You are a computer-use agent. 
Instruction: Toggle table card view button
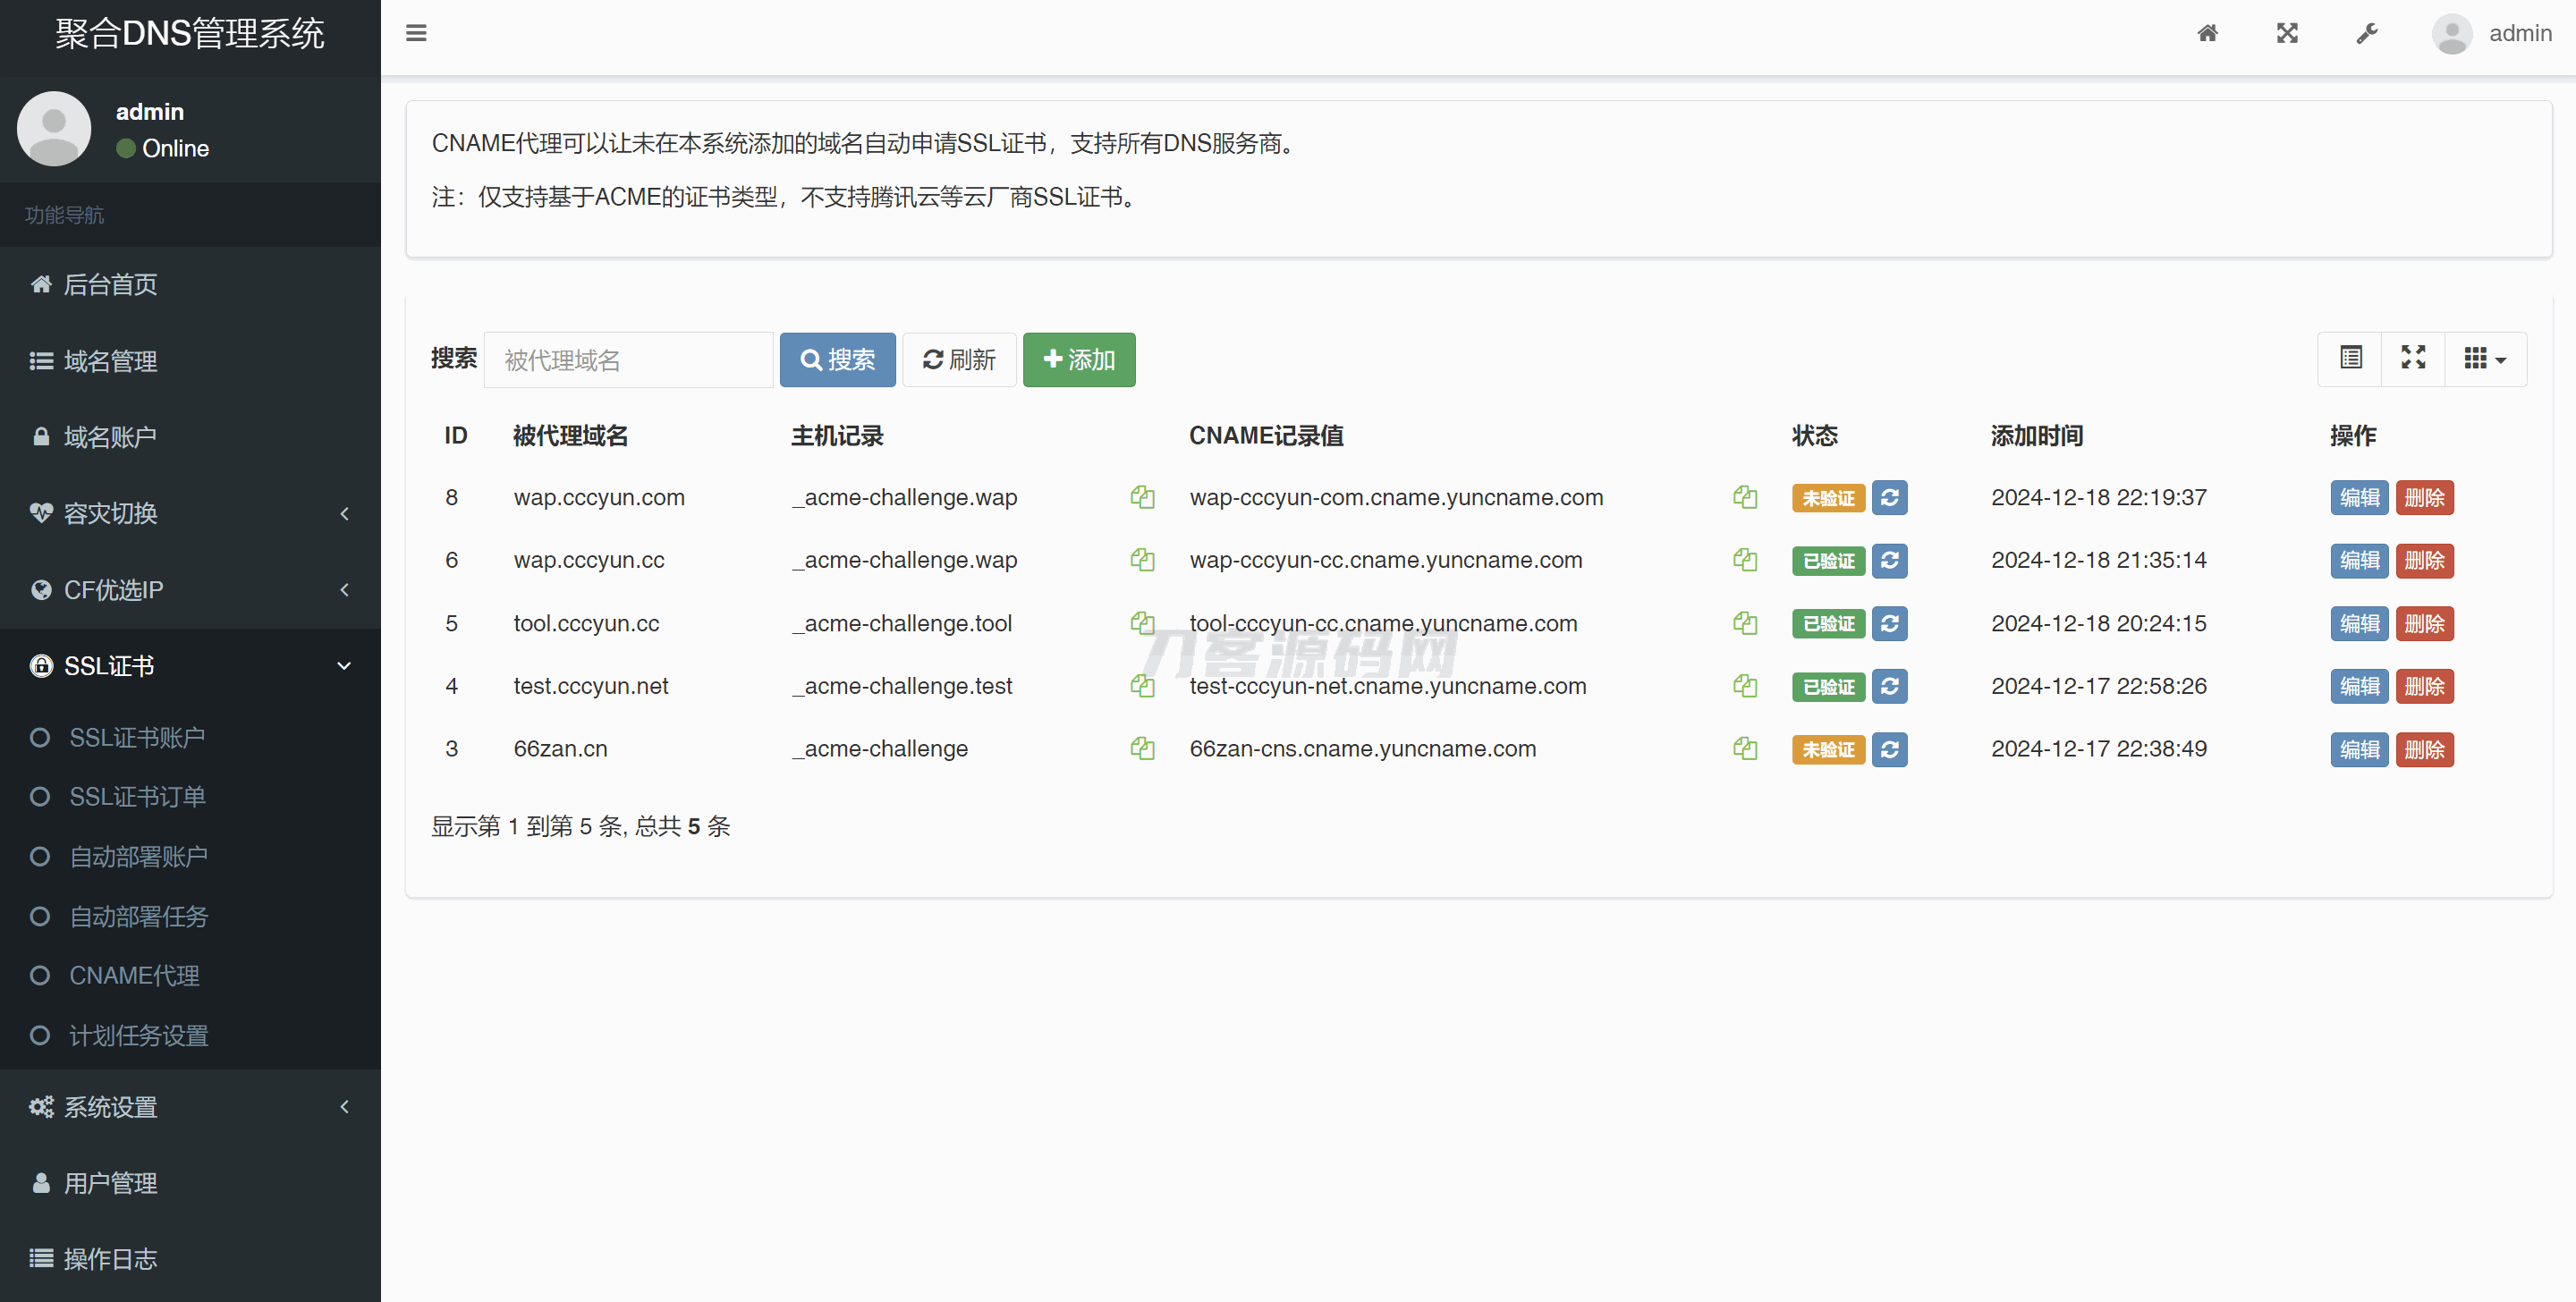[x=2351, y=358]
